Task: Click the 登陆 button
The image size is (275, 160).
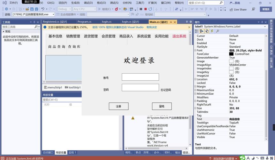Action: point(162,106)
